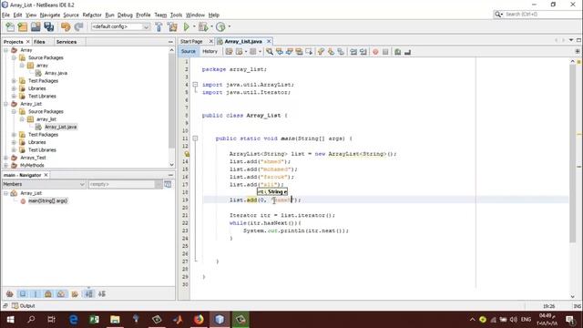Expand Test Packages under Array_List project
Screen dimensions: 583x328
14,135
